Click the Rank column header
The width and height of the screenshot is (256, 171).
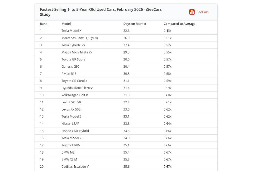44,24
